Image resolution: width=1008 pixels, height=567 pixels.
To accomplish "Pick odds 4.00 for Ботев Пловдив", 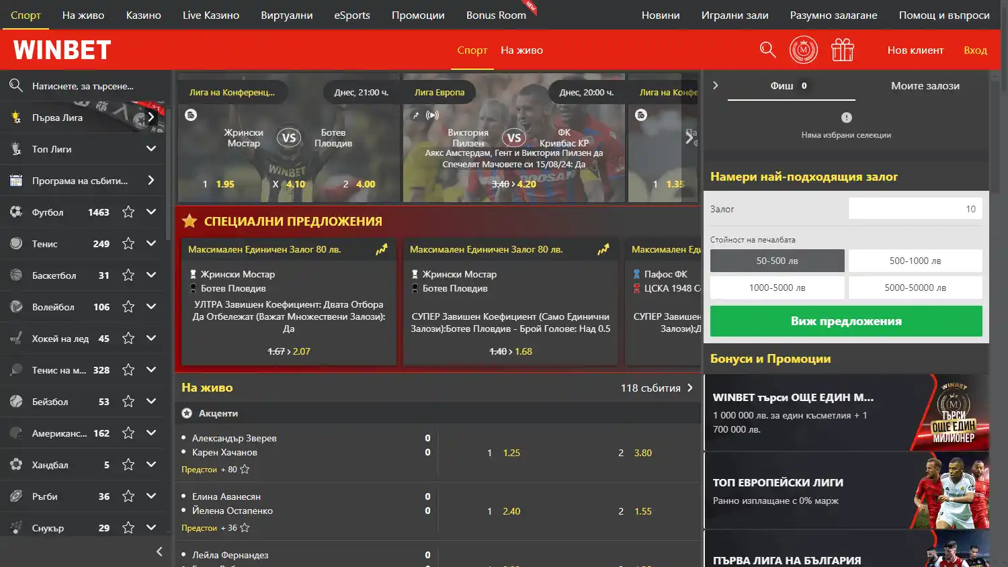I will (x=366, y=184).
